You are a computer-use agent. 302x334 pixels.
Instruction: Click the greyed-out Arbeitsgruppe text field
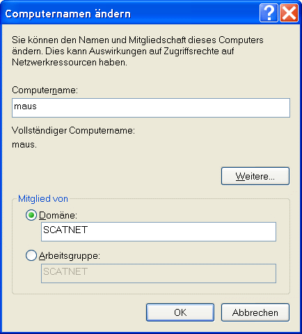pos(159,273)
